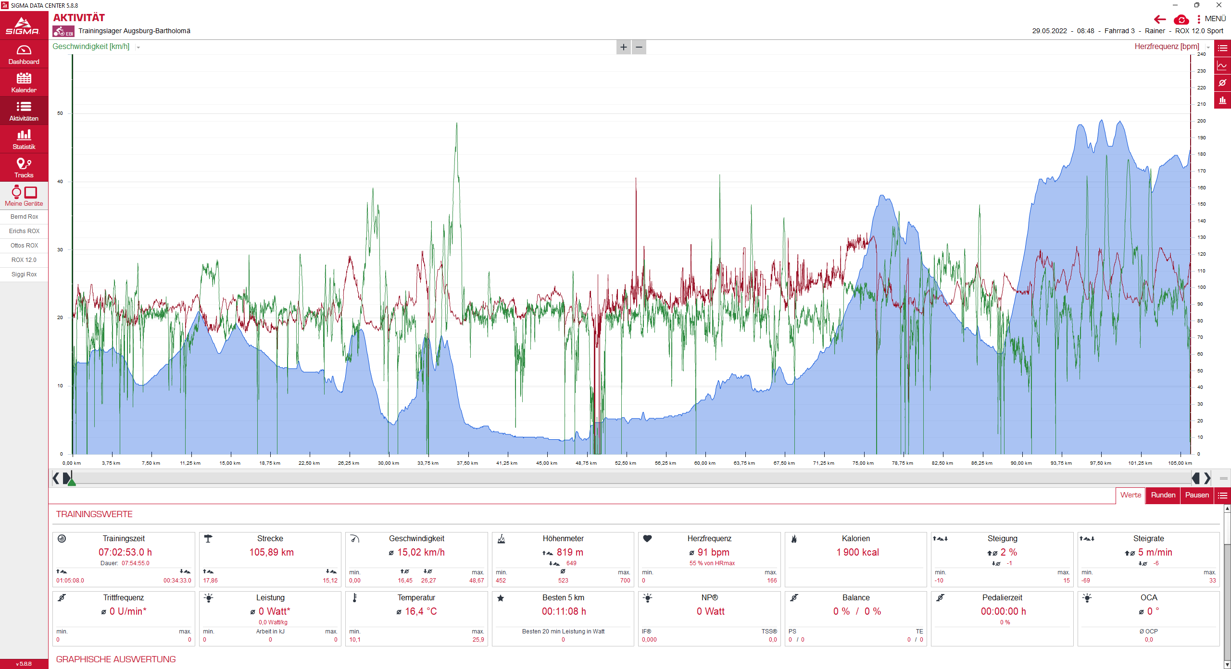Screen dimensions: 1231x669
Task: Click the green timeline position marker
Action: pyautogui.click(x=72, y=482)
